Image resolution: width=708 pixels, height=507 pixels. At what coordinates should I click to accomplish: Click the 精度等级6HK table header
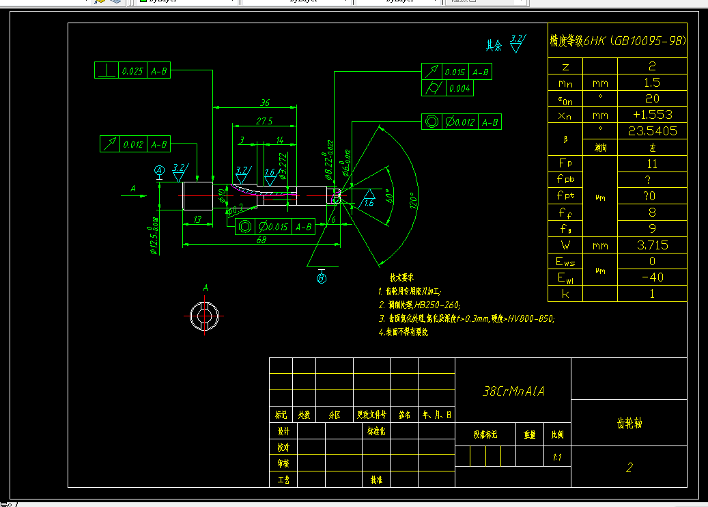pos(617,41)
